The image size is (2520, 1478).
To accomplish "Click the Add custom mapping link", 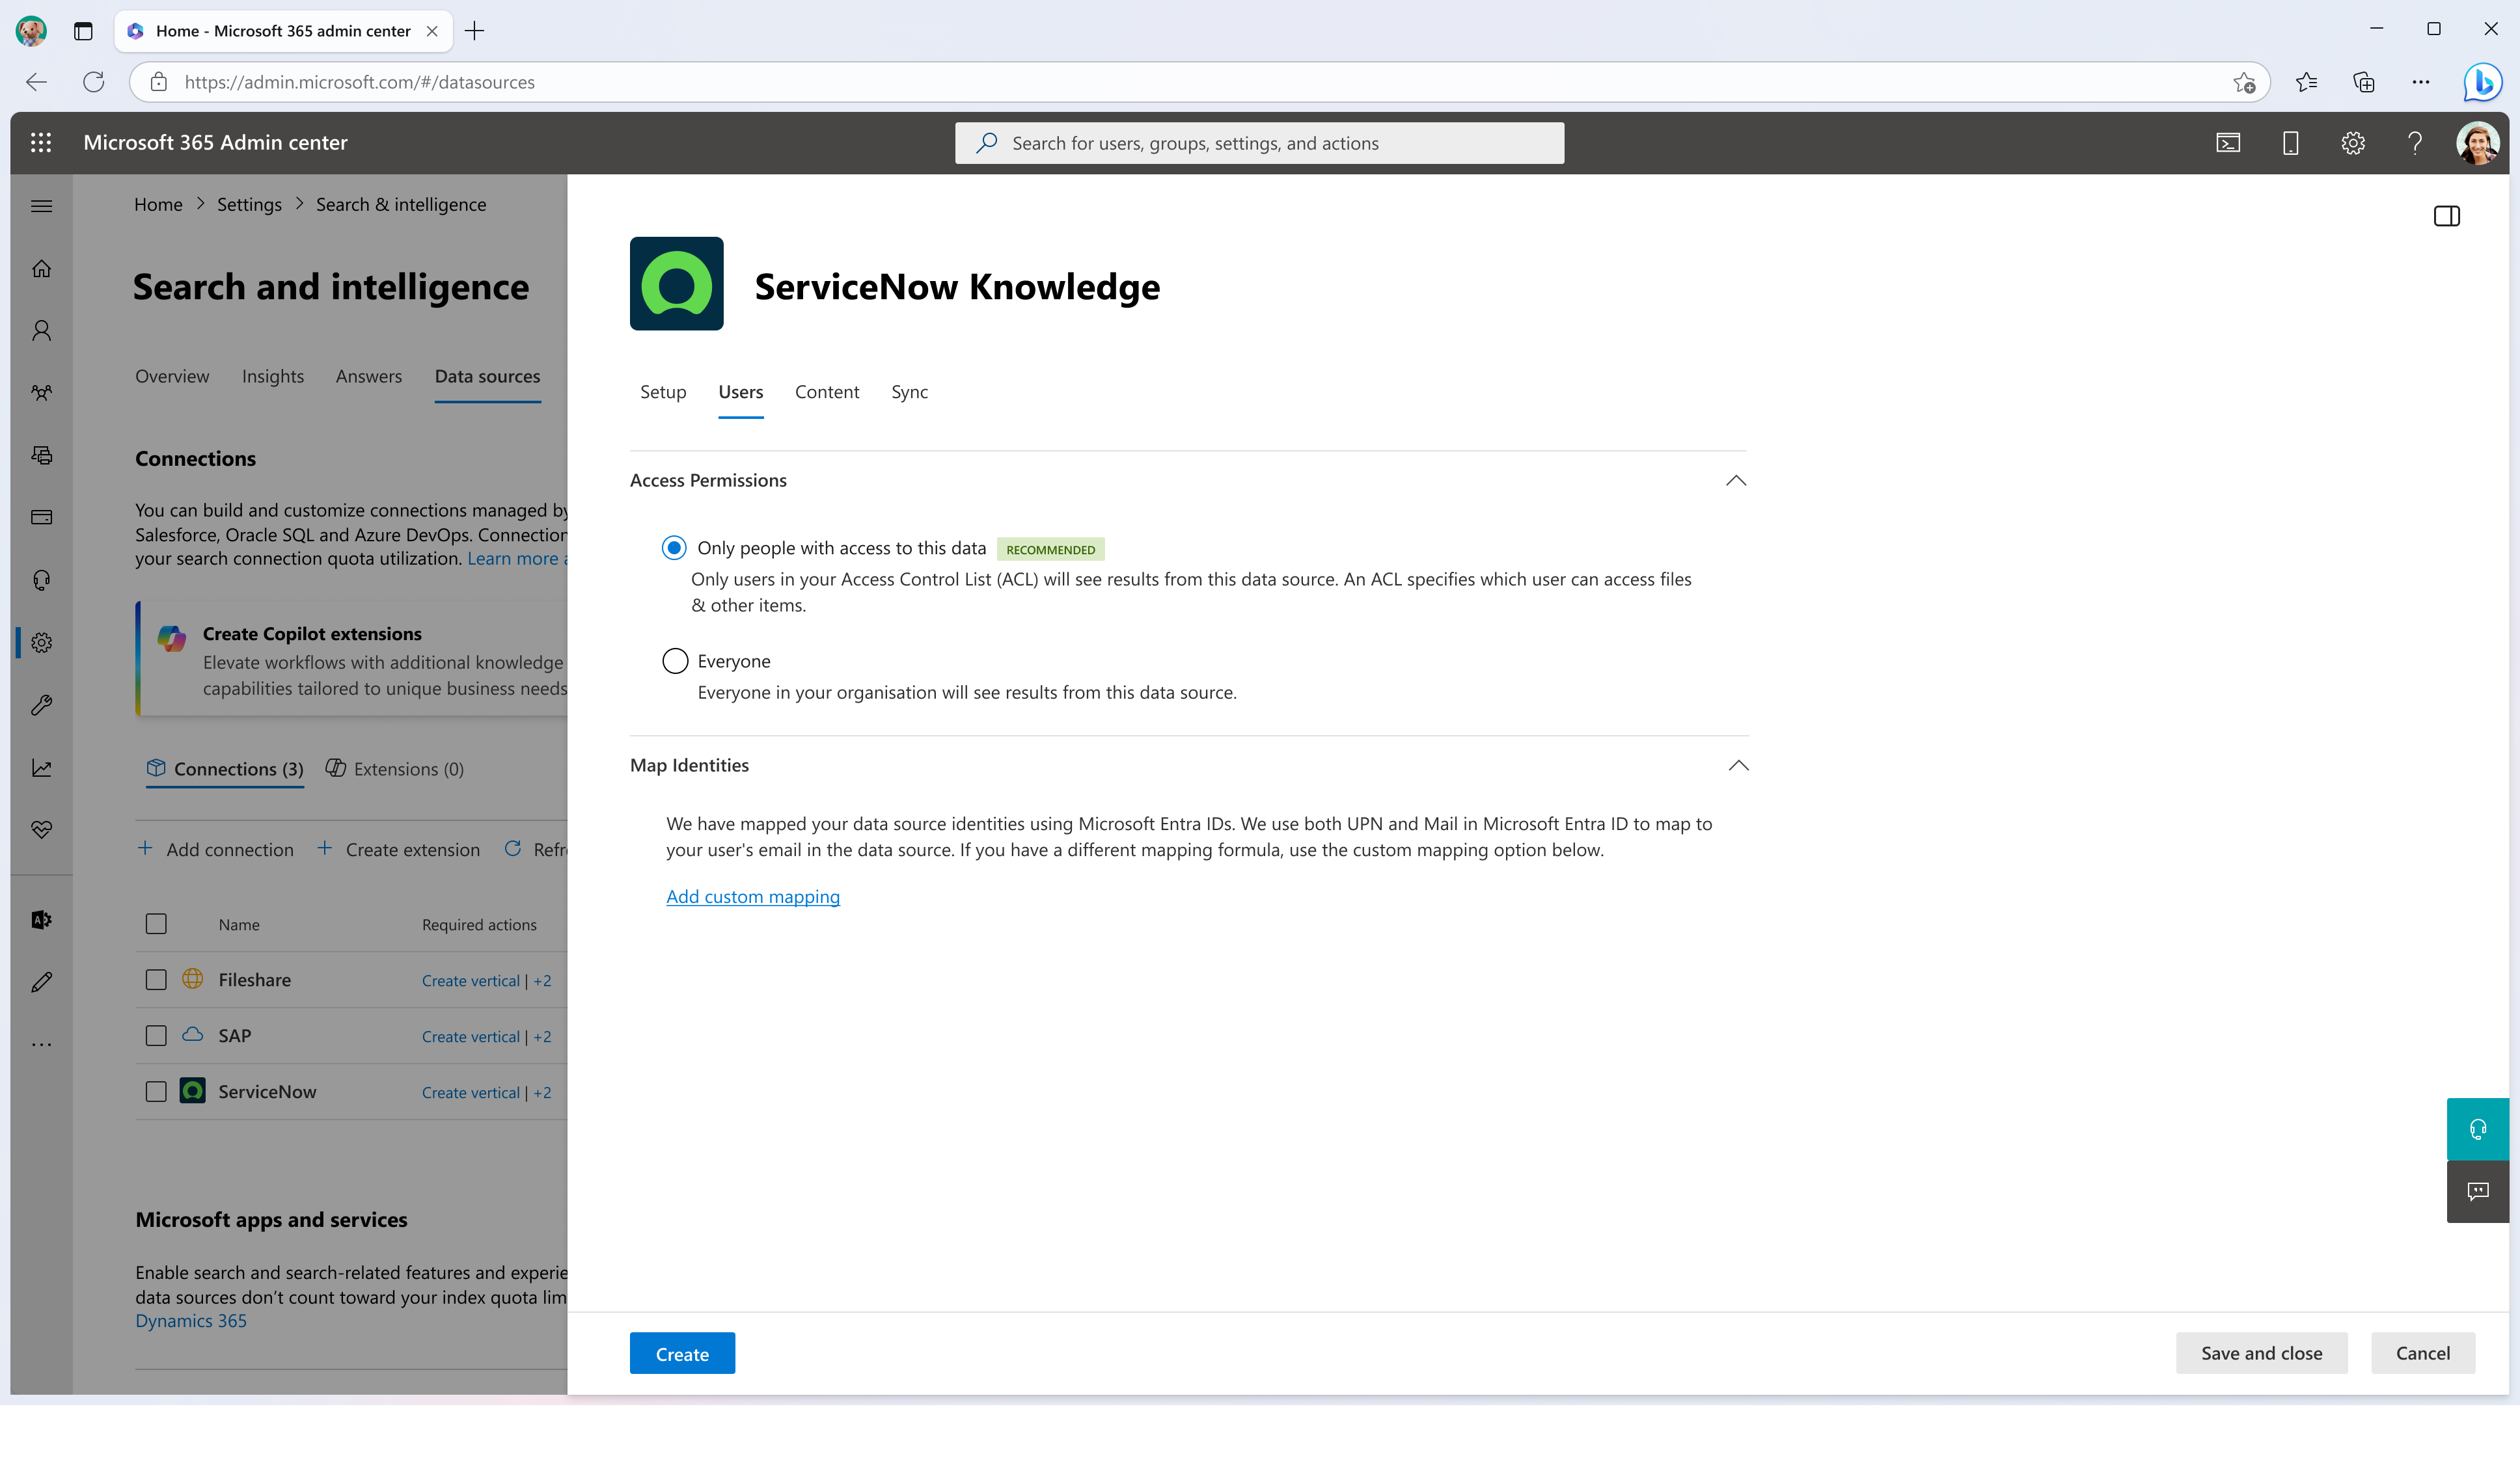I will pyautogui.click(x=753, y=896).
